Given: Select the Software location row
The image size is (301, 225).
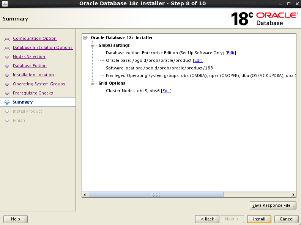Looking at the screenshot, I should [x=159, y=68].
